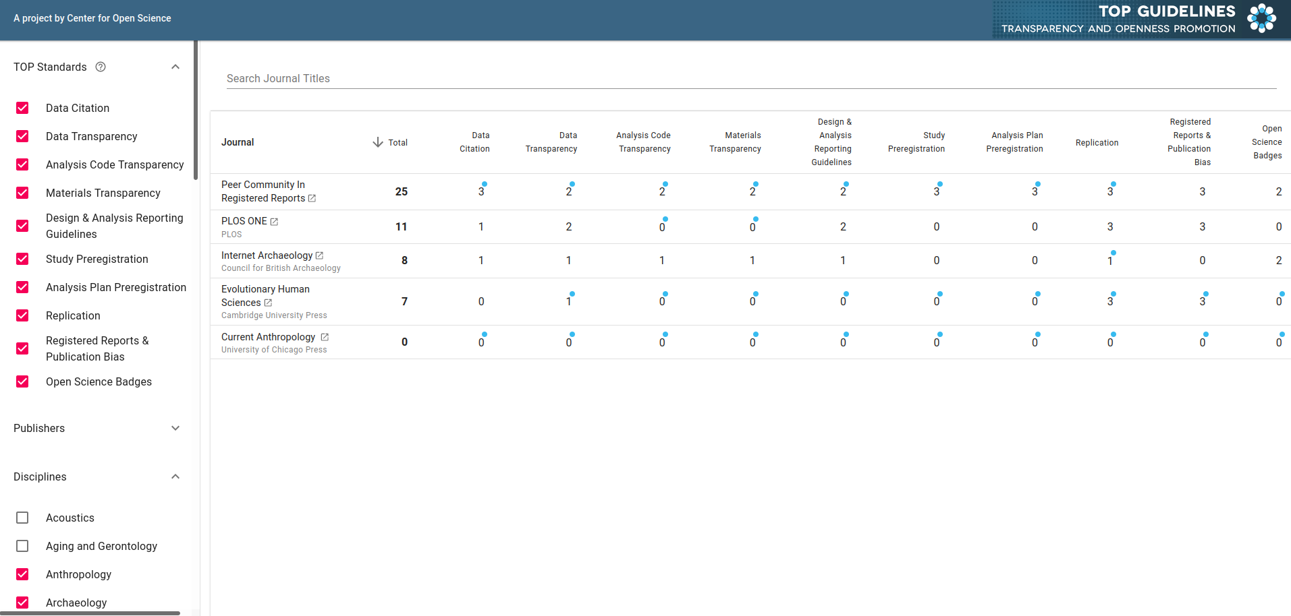Open external link icon next to PLOS ONE
This screenshot has height=616, width=1291.
[274, 221]
